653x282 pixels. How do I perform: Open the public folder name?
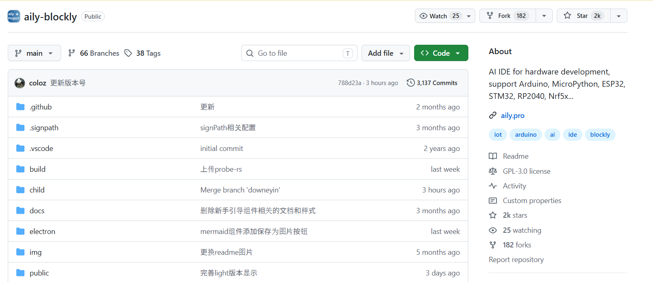coord(39,273)
